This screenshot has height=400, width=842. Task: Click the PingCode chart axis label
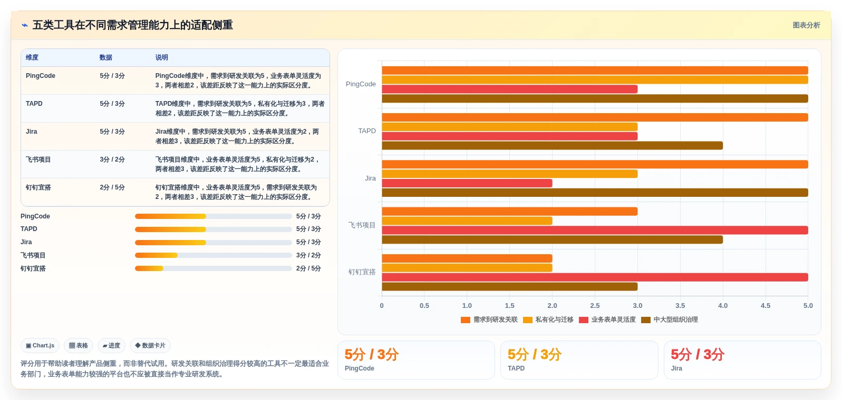pyautogui.click(x=361, y=84)
